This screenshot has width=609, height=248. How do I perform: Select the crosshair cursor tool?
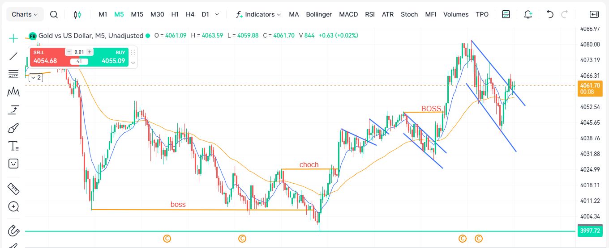coord(13,38)
